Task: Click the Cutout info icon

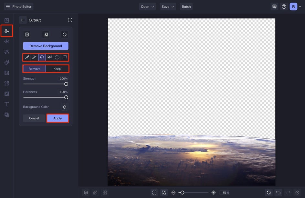Action: click(x=70, y=20)
